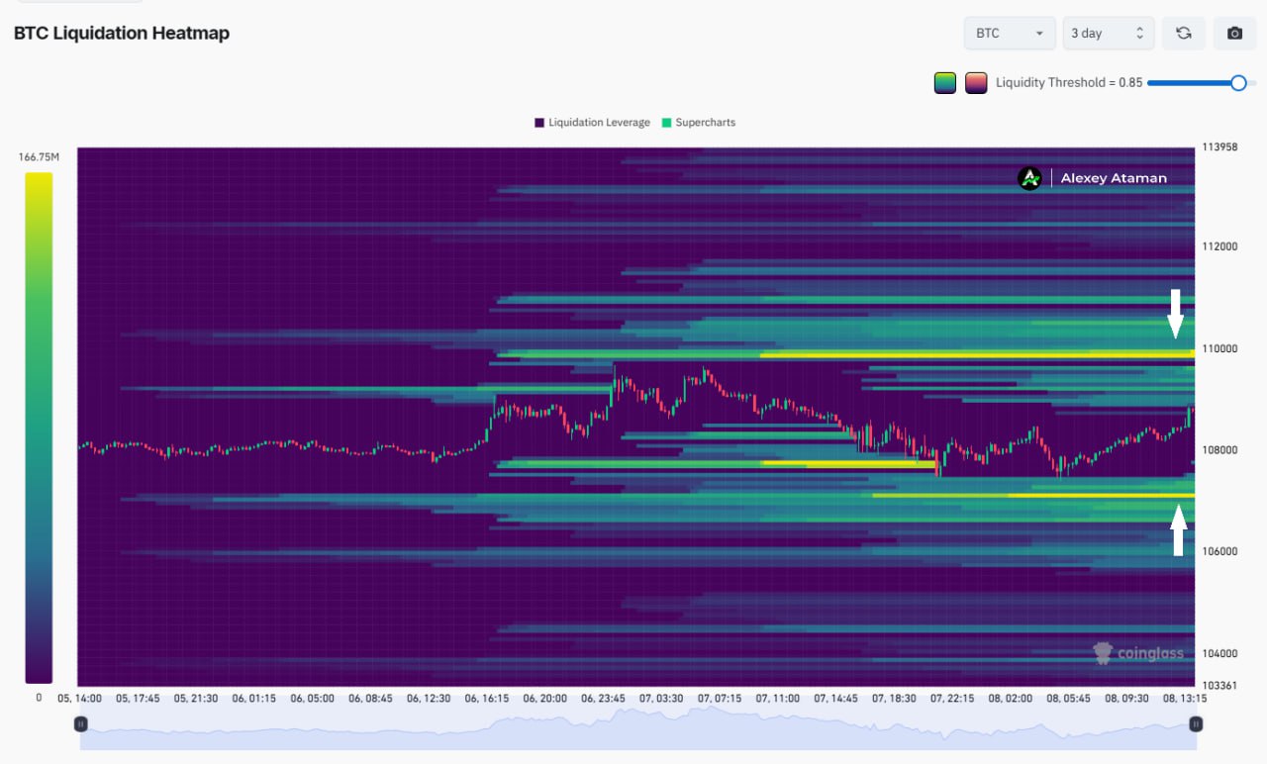Click the 06, 20:00 time axis label
1267x764 pixels.
pos(545,698)
